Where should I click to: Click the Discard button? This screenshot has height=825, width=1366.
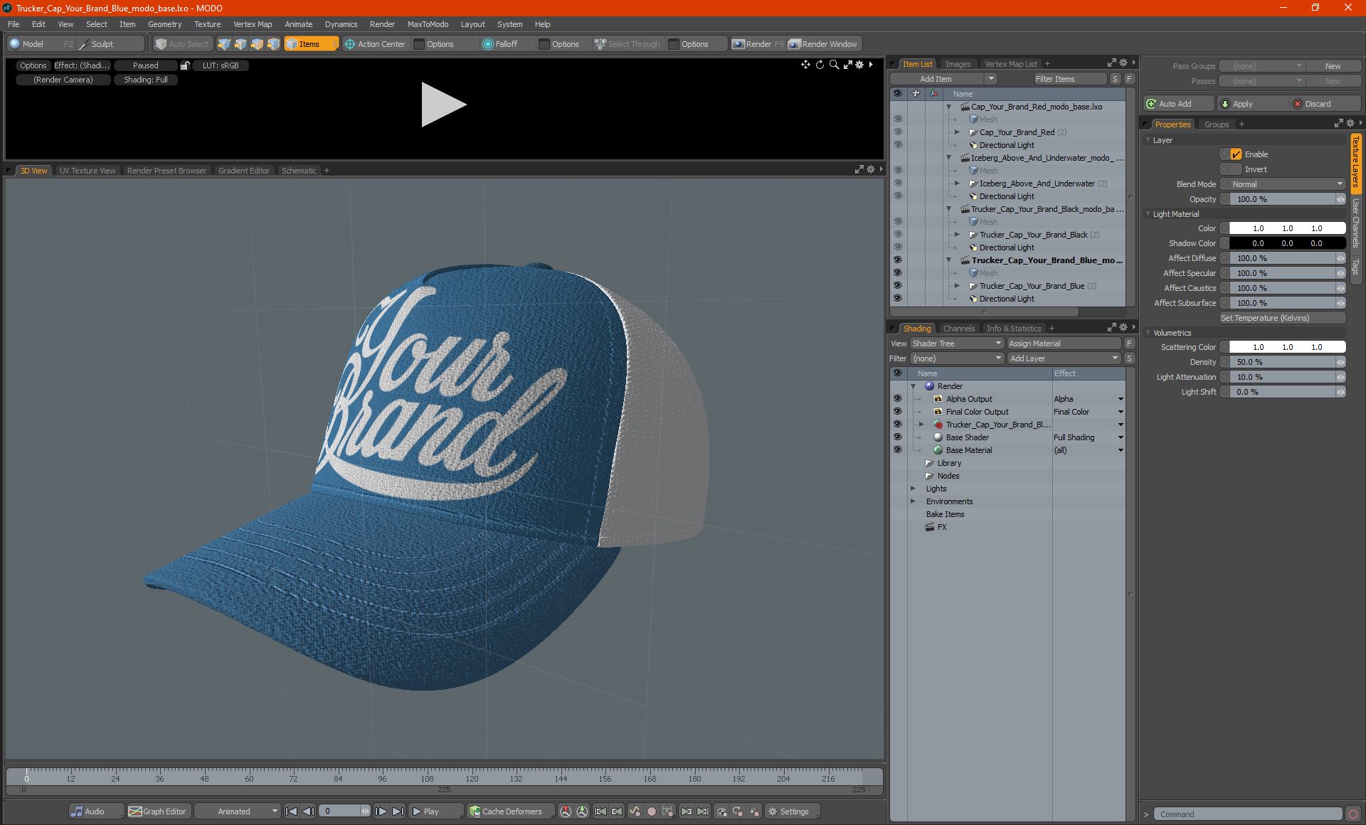point(1325,104)
